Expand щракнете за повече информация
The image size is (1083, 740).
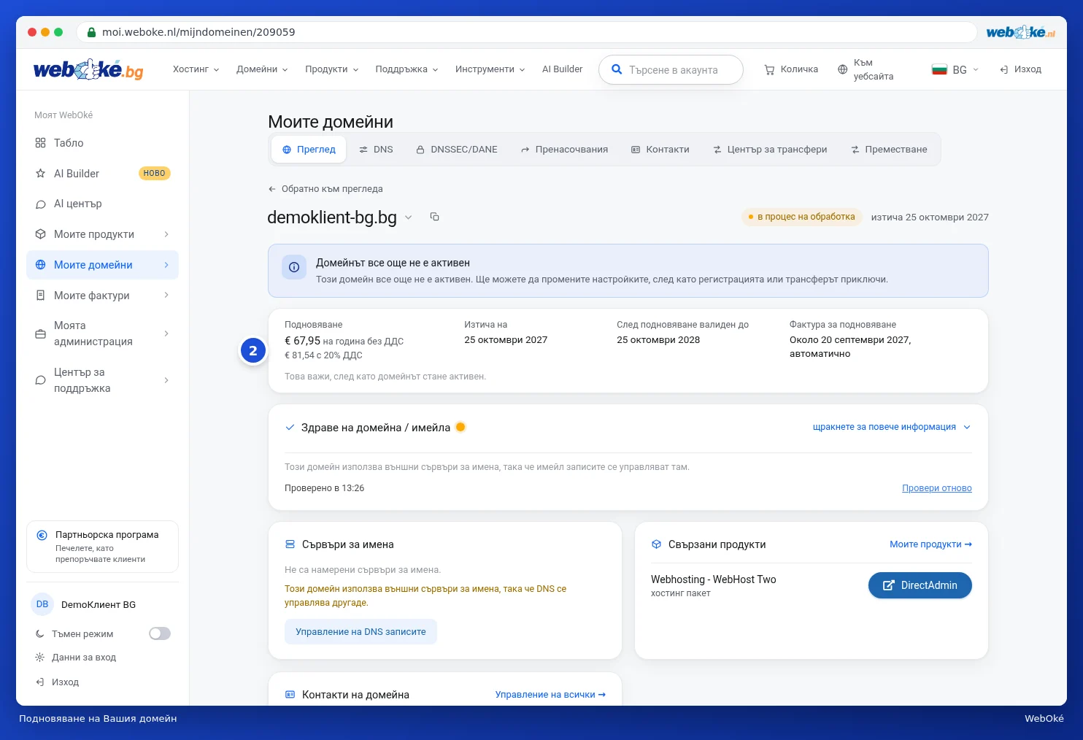892,427
